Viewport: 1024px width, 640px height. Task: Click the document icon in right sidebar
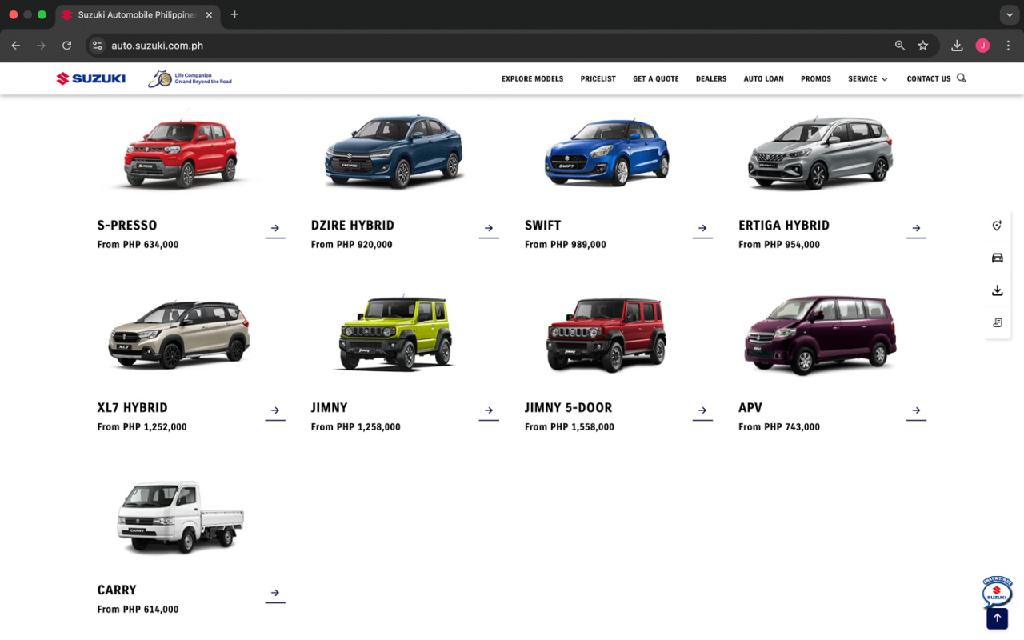tap(997, 322)
